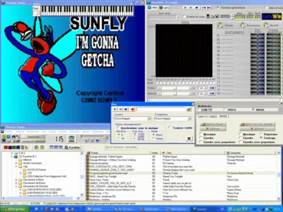
Task: Pause playback in the KaraWin mixer window
Action: (191, 8)
